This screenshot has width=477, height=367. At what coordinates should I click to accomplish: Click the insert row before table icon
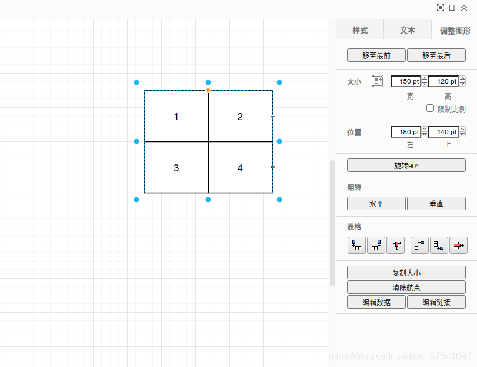[419, 246]
